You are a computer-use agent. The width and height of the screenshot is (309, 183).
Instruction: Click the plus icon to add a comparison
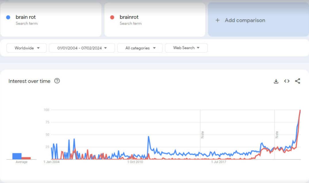pyautogui.click(x=217, y=20)
